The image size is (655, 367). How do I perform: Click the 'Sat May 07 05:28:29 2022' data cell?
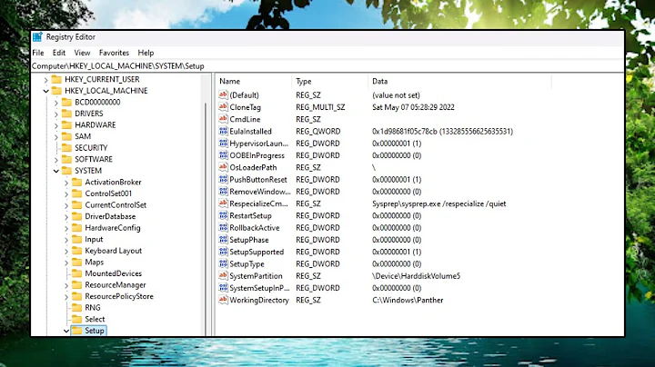coord(413,107)
